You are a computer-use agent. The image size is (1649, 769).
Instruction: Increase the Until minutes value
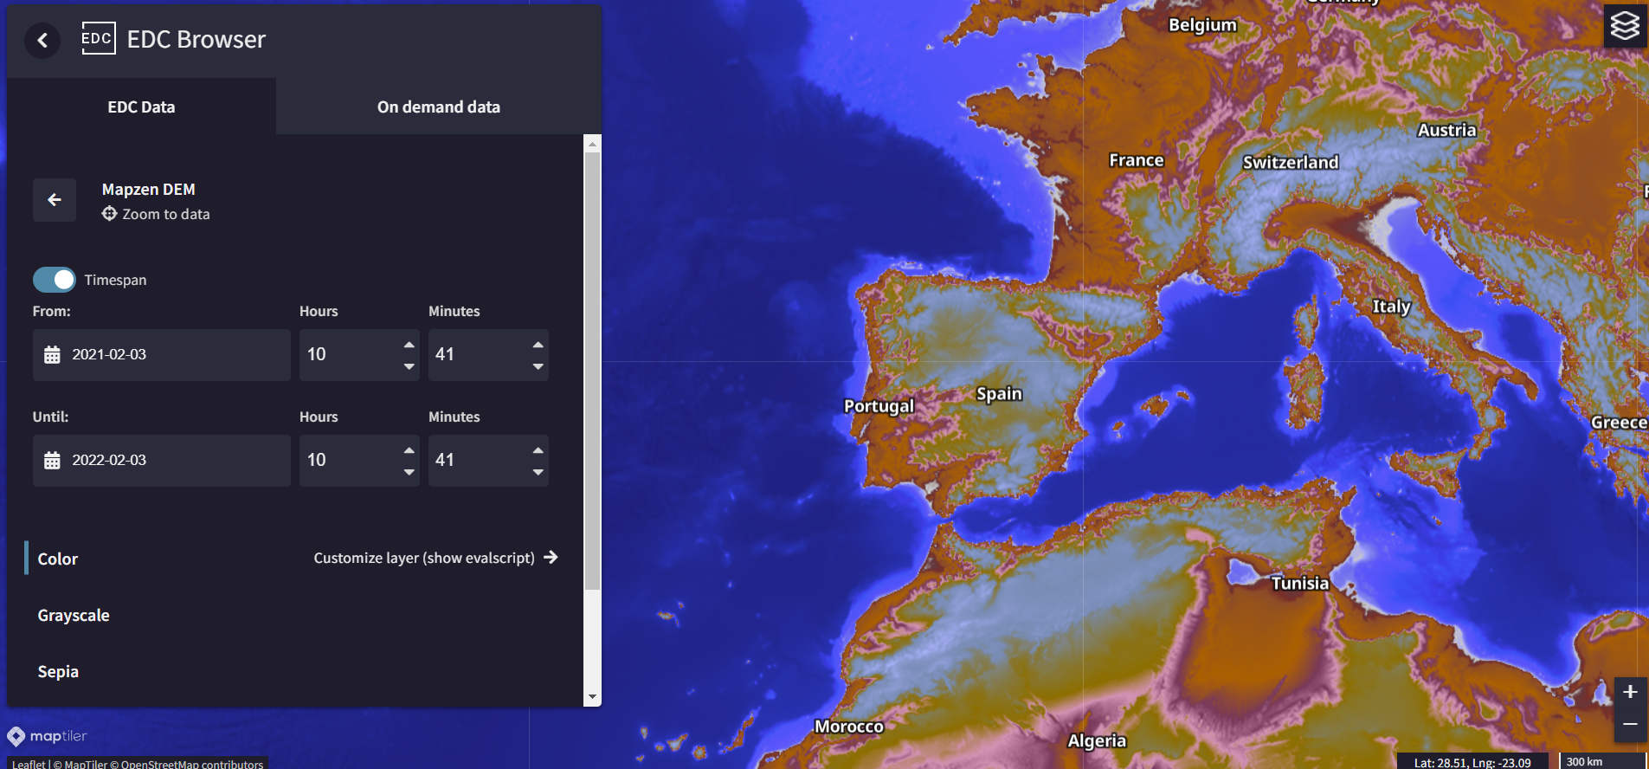(538, 450)
